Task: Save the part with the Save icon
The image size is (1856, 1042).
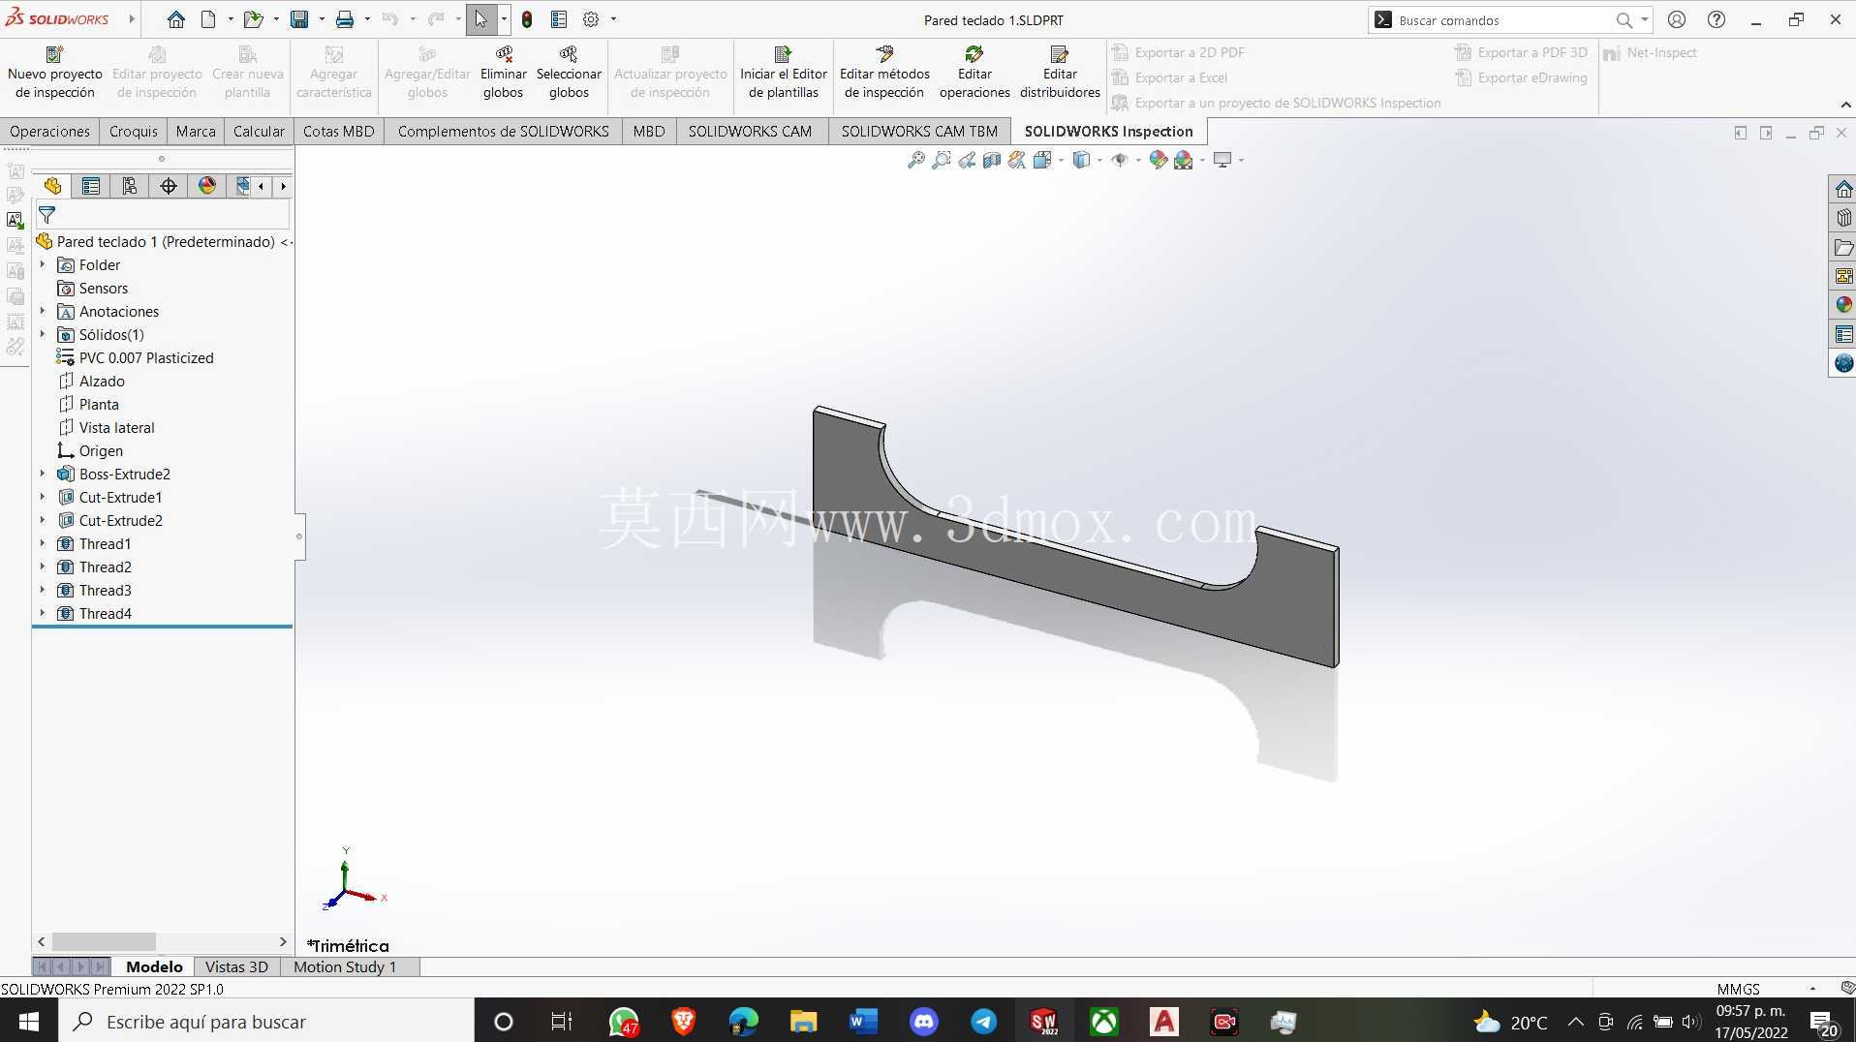Action: [299, 19]
